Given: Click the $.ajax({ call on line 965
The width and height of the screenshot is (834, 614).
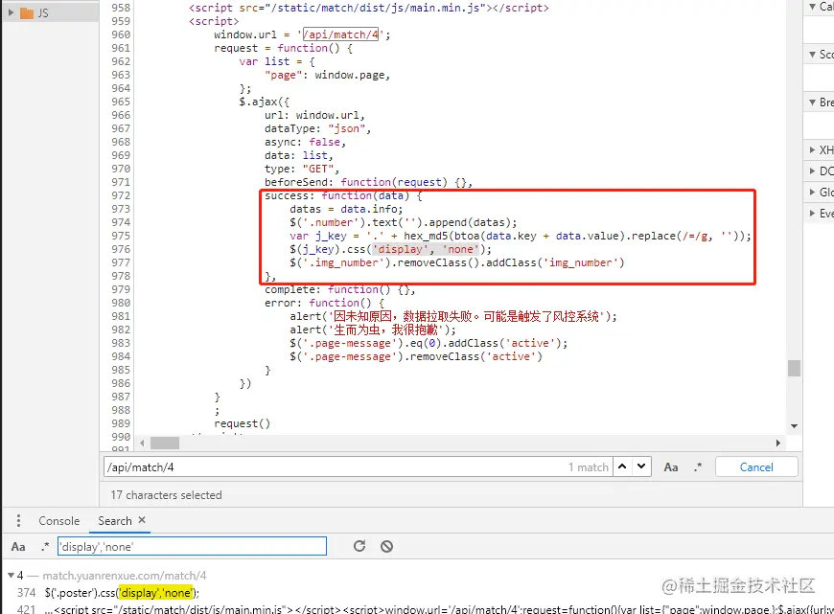Looking at the screenshot, I should point(265,102).
